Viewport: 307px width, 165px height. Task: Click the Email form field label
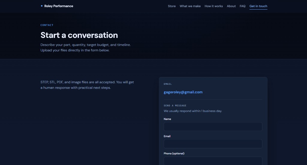[x=167, y=136]
